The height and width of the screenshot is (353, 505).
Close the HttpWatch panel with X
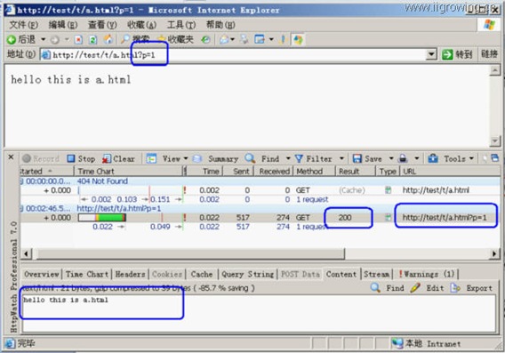click(x=11, y=157)
